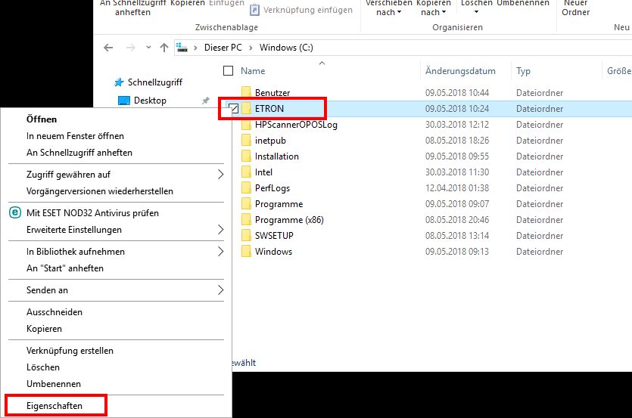Click the Back navigation arrow
This screenshot has height=418, width=632.
click(x=108, y=48)
